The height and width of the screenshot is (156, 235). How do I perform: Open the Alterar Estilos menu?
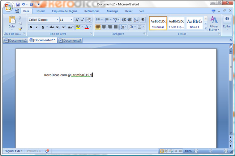click(x=214, y=24)
